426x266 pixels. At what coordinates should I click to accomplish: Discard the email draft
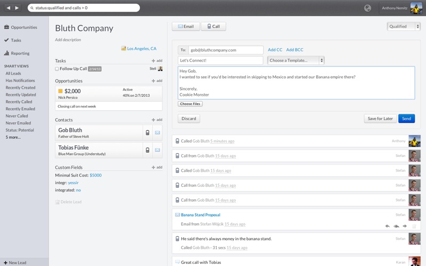189,118
